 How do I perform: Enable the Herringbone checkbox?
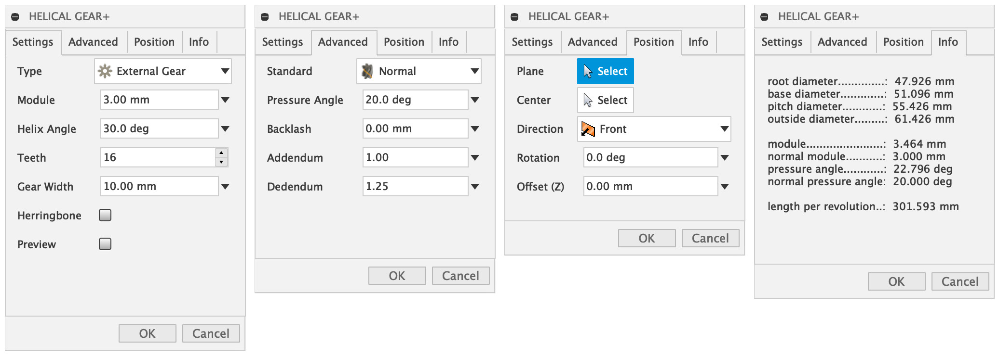point(105,215)
